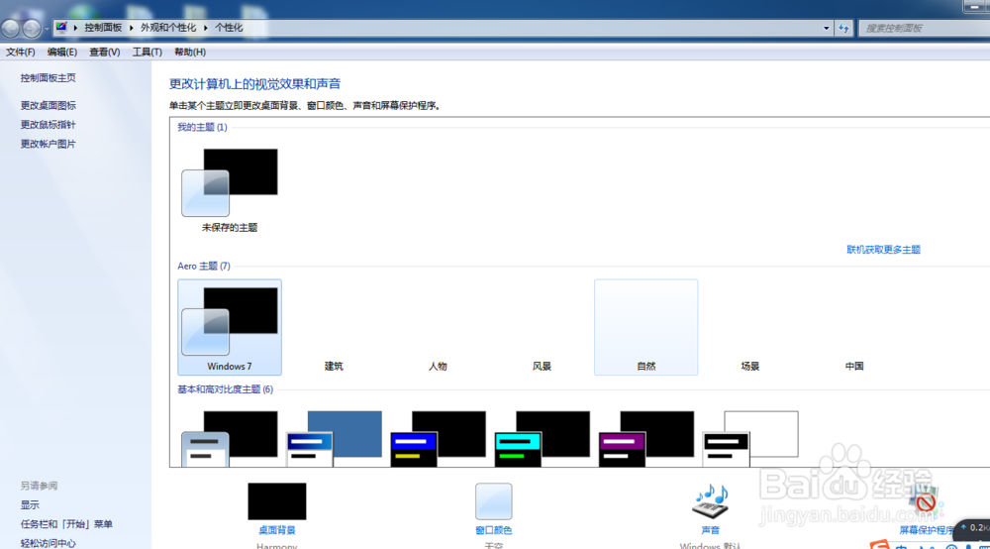Image resolution: width=990 pixels, height=549 pixels.
Task: Go forward with the Forward arrow button
Action: click(31, 29)
